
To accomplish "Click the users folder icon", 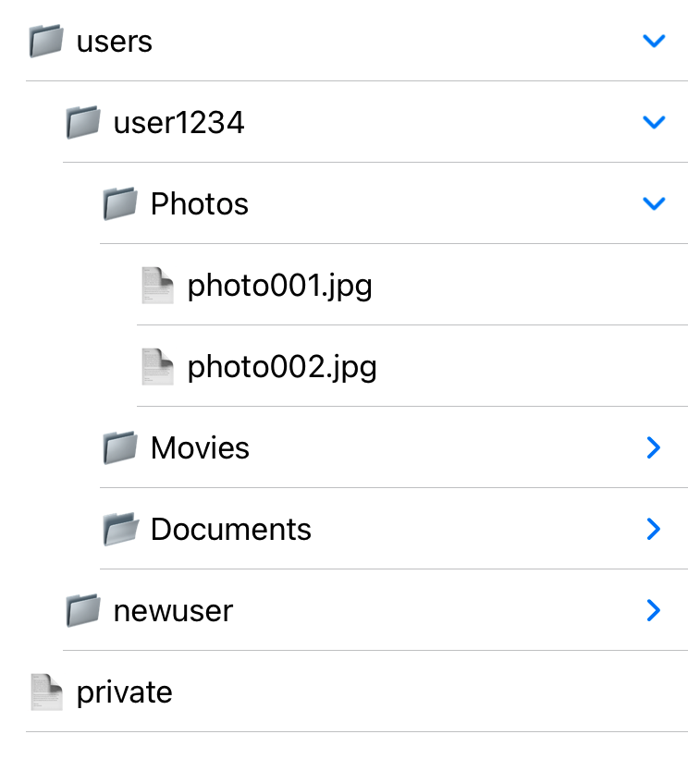I will tap(46, 41).
